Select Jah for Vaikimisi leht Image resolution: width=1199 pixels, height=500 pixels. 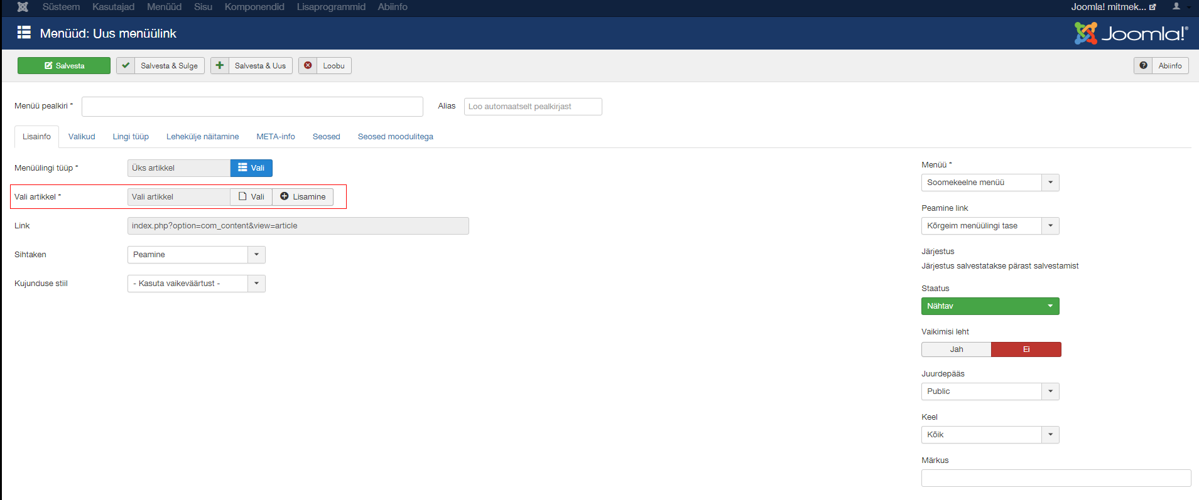coord(957,349)
